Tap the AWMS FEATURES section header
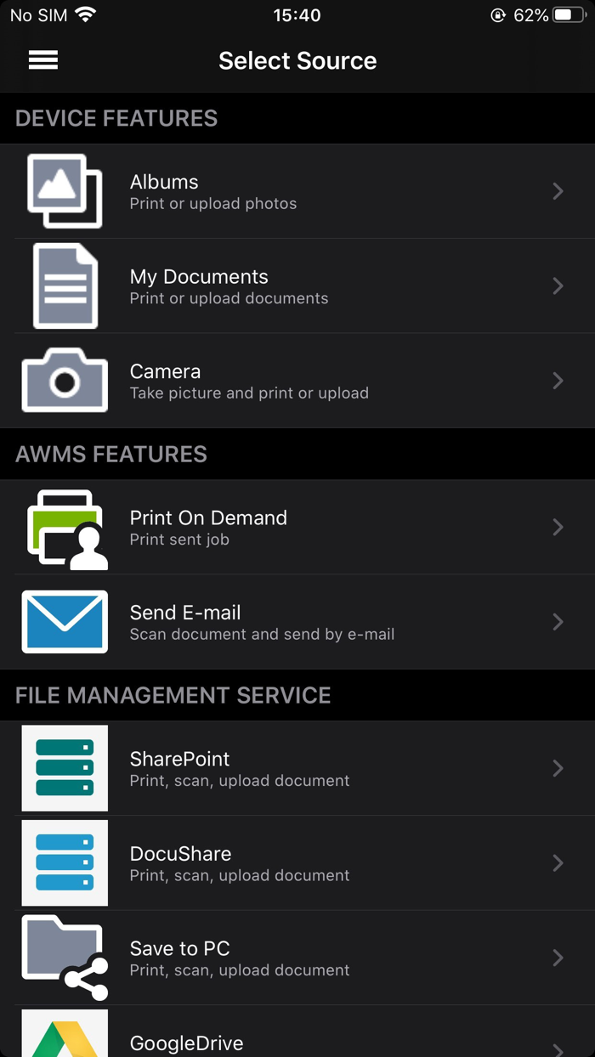 pyautogui.click(x=111, y=455)
